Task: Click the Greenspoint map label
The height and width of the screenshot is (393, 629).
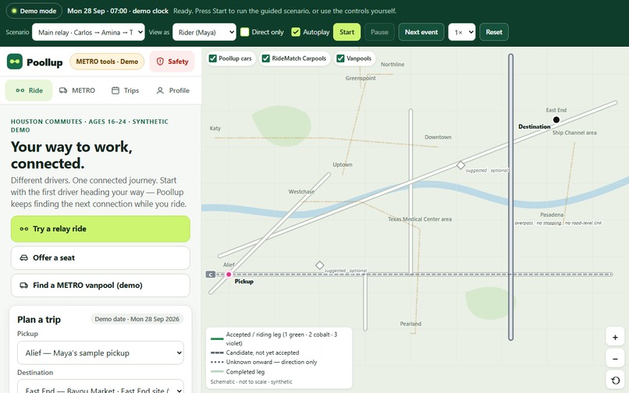Action: pyautogui.click(x=361, y=78)
